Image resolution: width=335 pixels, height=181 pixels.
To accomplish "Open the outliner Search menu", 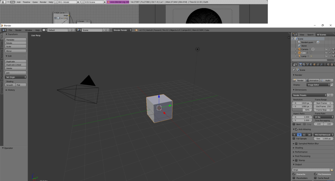I will click(x=310, y=35).
